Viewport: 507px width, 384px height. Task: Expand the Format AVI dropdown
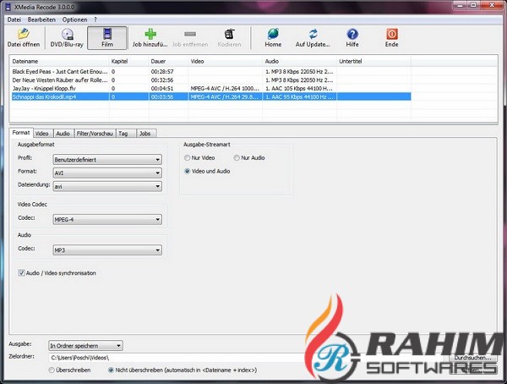pyautogui.click(x=107, y=173)
